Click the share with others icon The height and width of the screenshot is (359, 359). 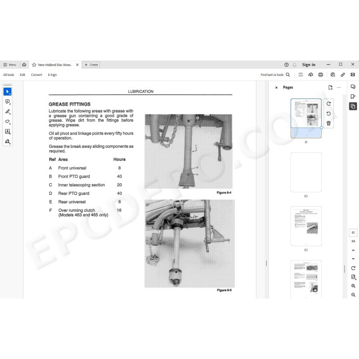pos(333,75)
